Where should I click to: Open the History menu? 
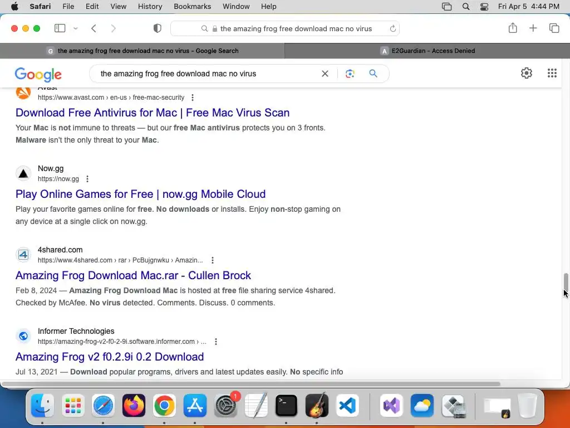tap(150, 7)
